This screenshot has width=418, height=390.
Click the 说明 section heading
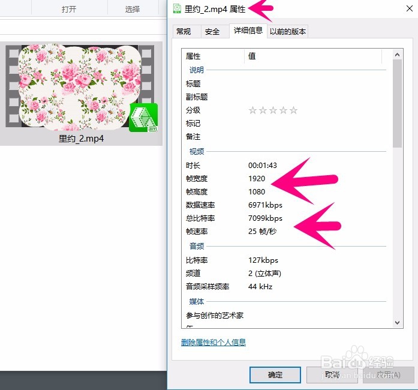click(x=197, y=70)
